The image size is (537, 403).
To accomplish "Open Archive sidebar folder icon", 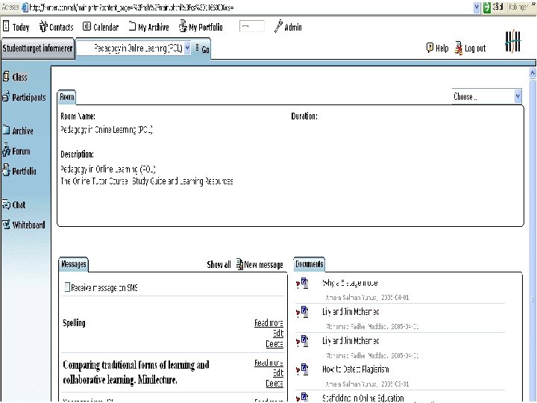I will (x=6, y=130).
